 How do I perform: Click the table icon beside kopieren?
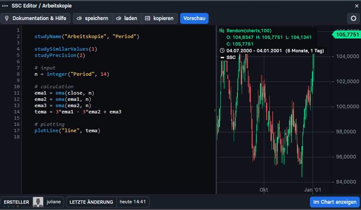click(x=147, y=18)
